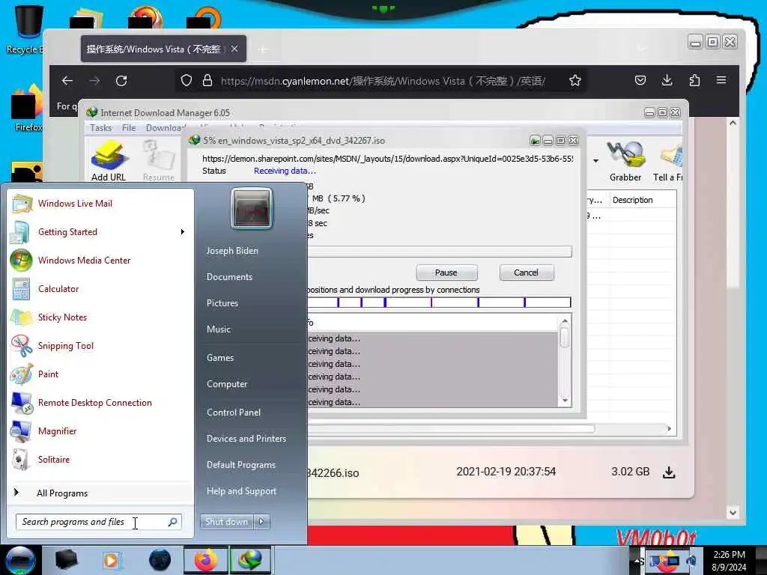
Task: Open Joseph Biden user folder
Action: (x=232, y=250)
